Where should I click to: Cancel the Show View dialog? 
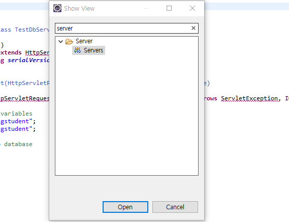175,207
